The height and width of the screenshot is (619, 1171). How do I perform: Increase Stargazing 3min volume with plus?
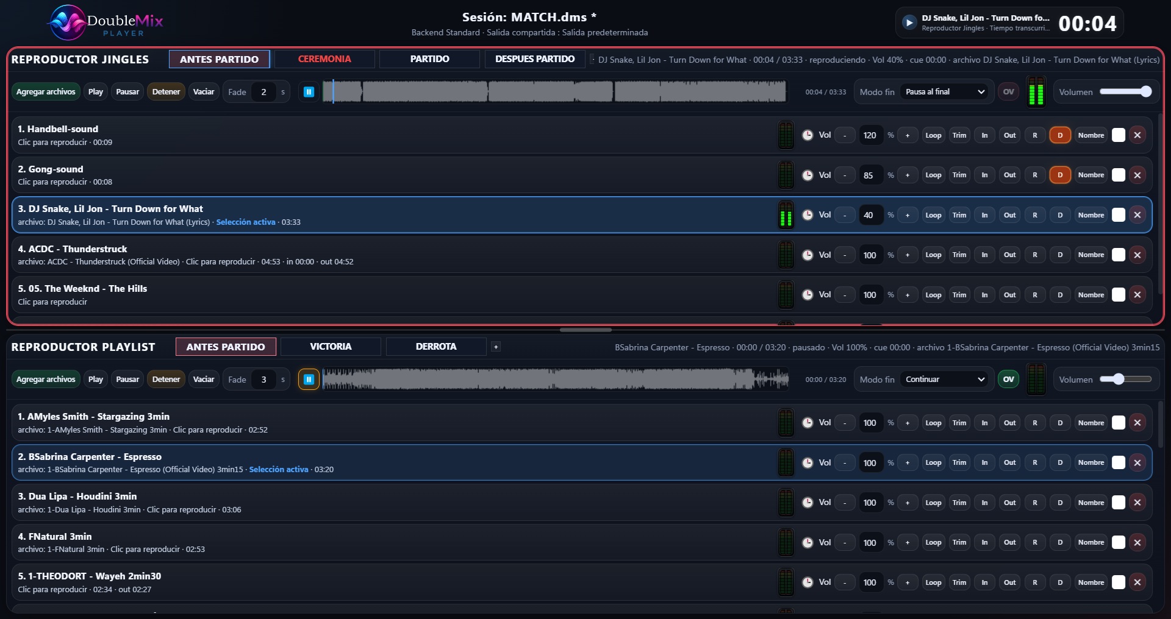point(908,423)
